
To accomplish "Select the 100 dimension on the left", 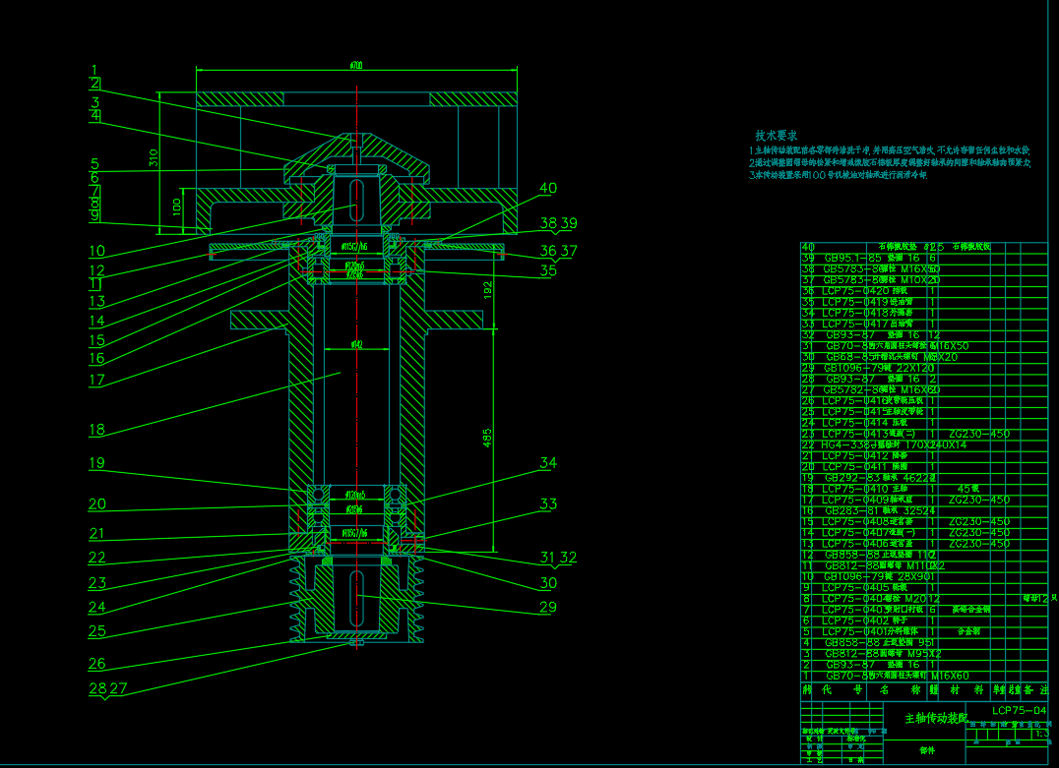I will pyautogui.click(x=176, y=207).
